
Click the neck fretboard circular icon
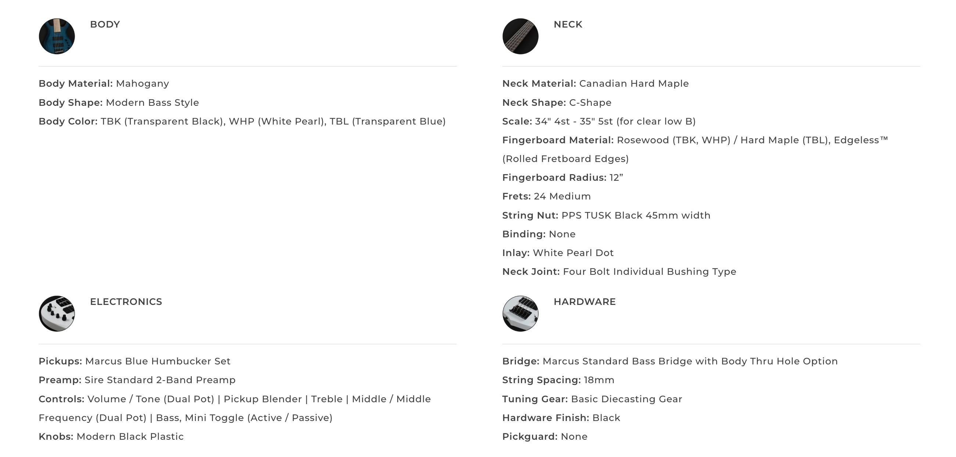[520, 36]
